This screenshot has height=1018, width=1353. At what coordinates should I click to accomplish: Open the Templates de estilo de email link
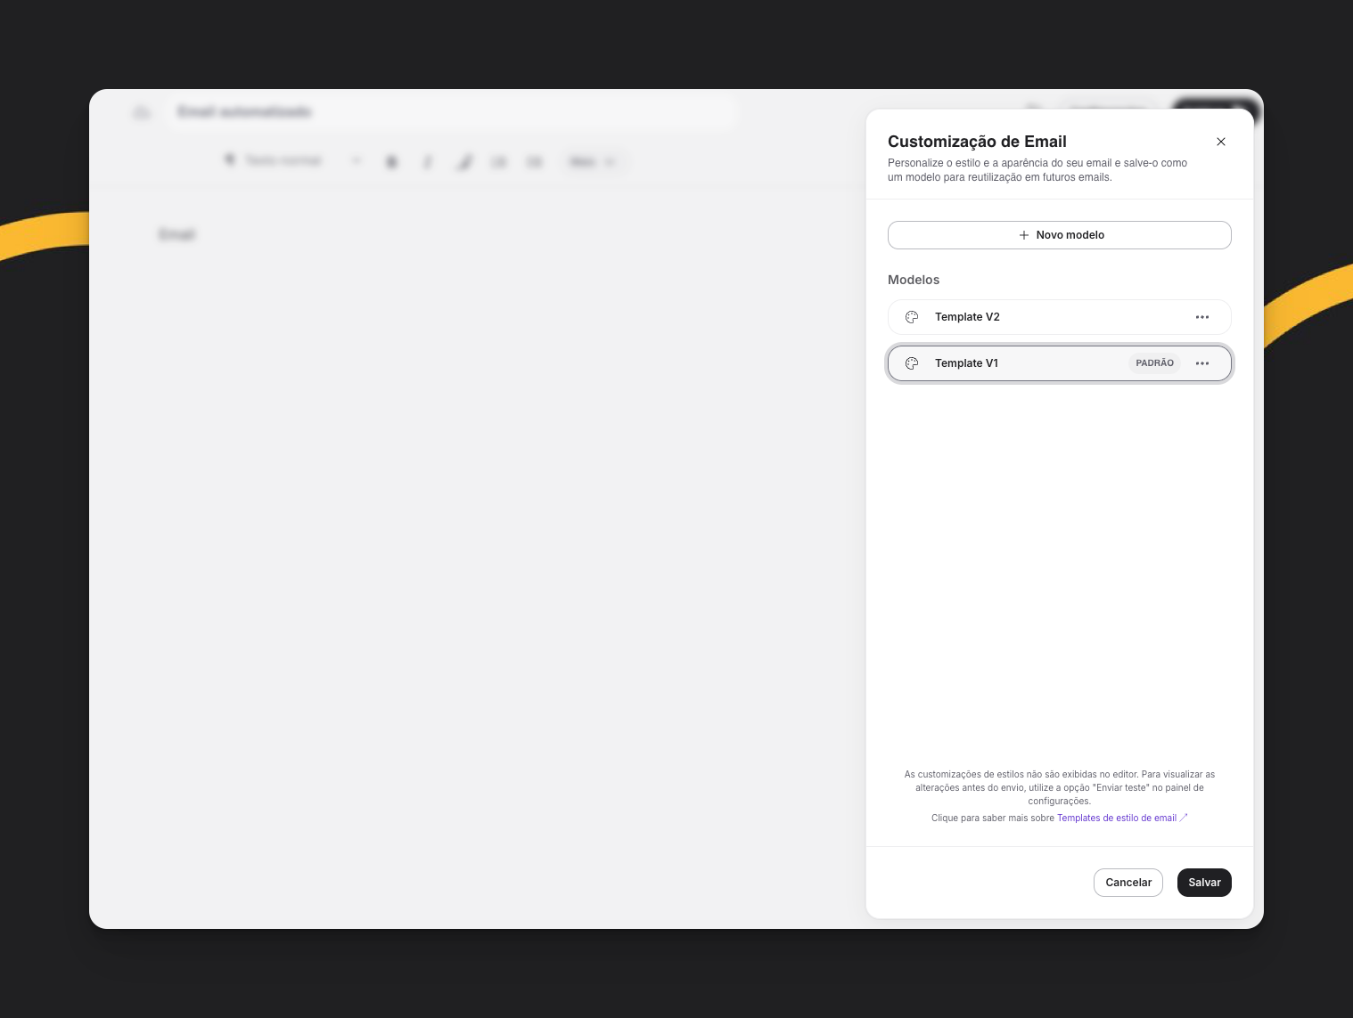1117,818
